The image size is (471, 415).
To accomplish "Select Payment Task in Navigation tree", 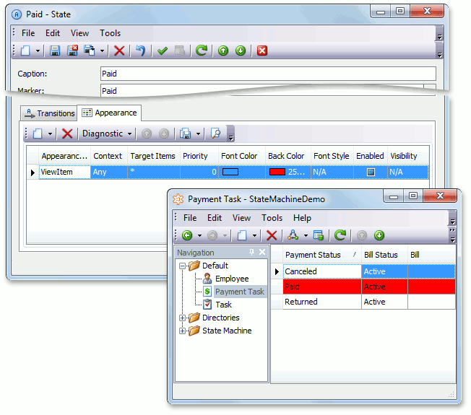I will (x=239, y=292).
